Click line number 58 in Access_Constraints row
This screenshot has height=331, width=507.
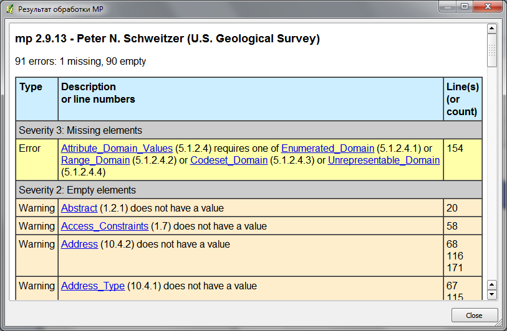pyautogui.click(x=452, y=226)
